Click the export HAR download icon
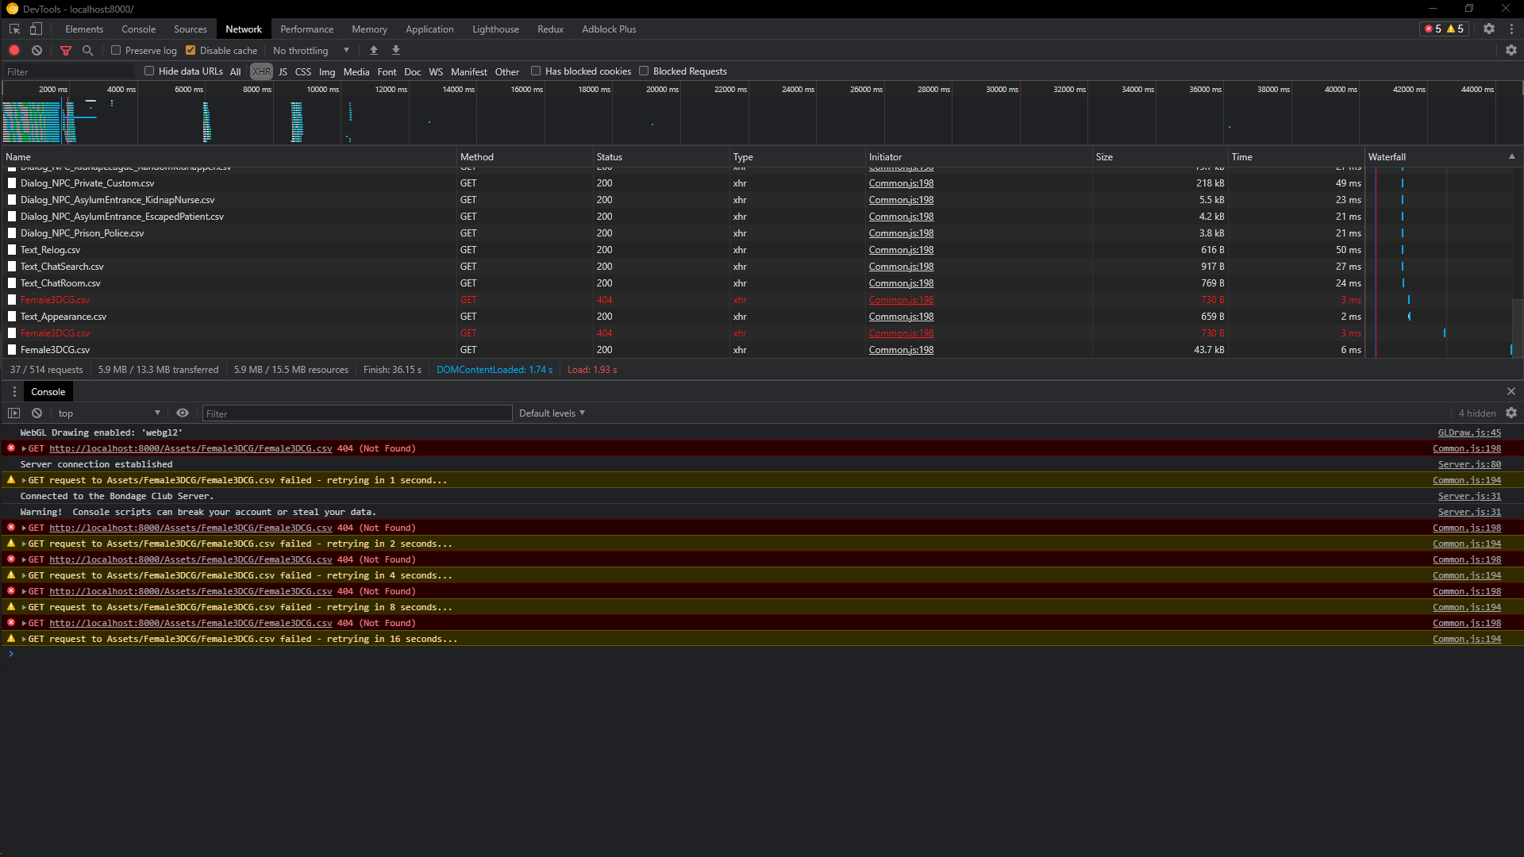The image size is (1524, 857). click(x=396, y=50)
